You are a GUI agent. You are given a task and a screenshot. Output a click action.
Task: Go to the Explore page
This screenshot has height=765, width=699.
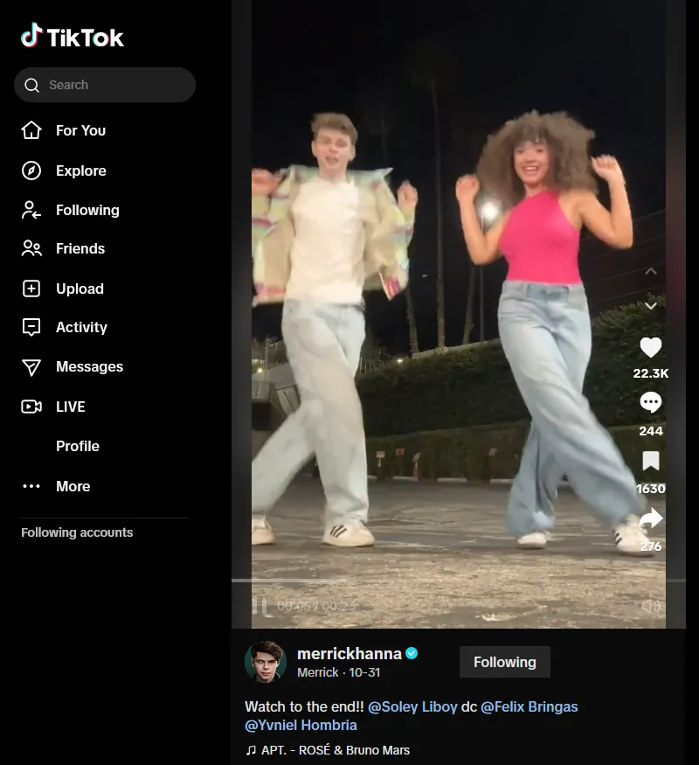80,170
